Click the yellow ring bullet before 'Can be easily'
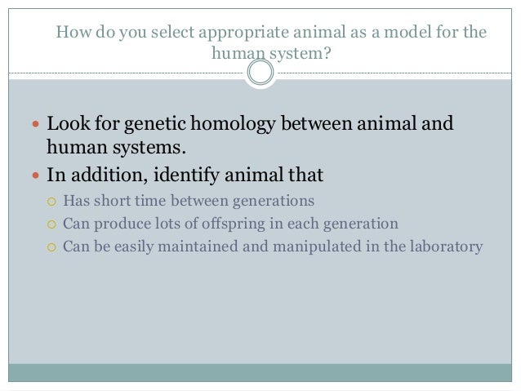The width and height of the screenshot is (521, 391). pos(51,247)
